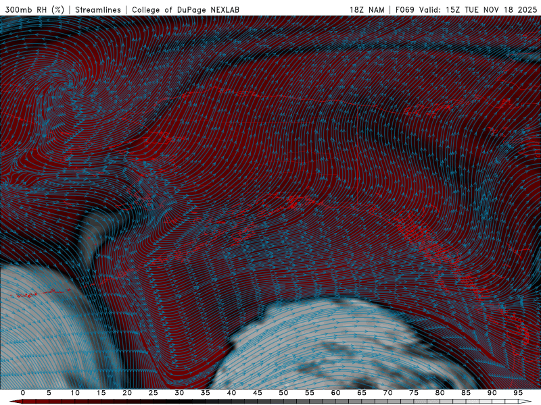This screenshot has width=541, height=405.
Task: Click the "60" colorbar label
Action: (x=335, y=393)
